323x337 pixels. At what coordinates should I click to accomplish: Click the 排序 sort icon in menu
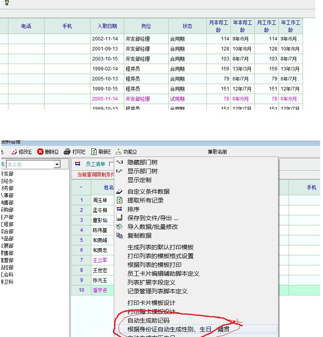coord(119,209)
